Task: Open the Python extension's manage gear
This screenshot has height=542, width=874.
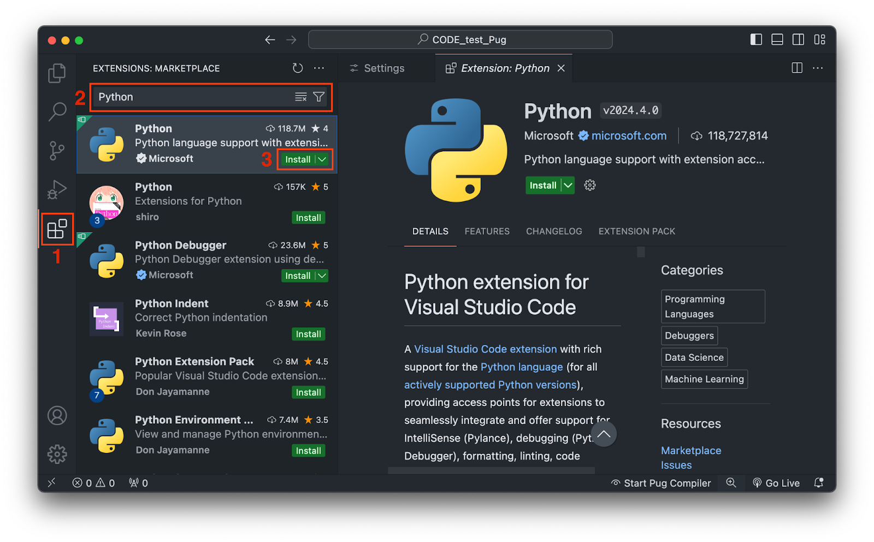Action: pos(589,185)
